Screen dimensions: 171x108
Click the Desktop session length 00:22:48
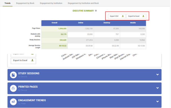(115, 46)
